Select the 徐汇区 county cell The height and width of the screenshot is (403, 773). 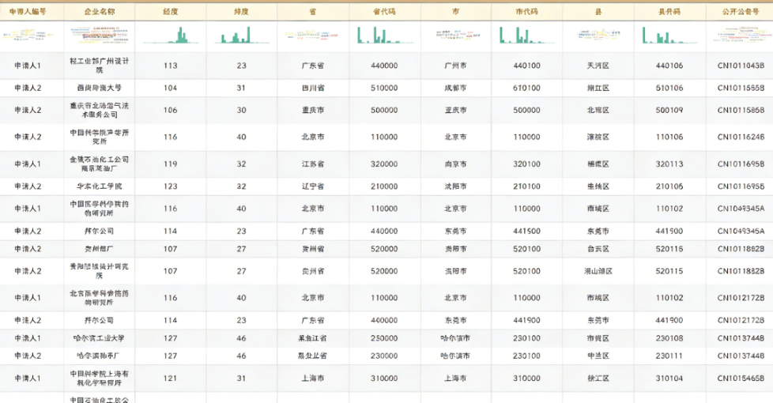(598, 379)
